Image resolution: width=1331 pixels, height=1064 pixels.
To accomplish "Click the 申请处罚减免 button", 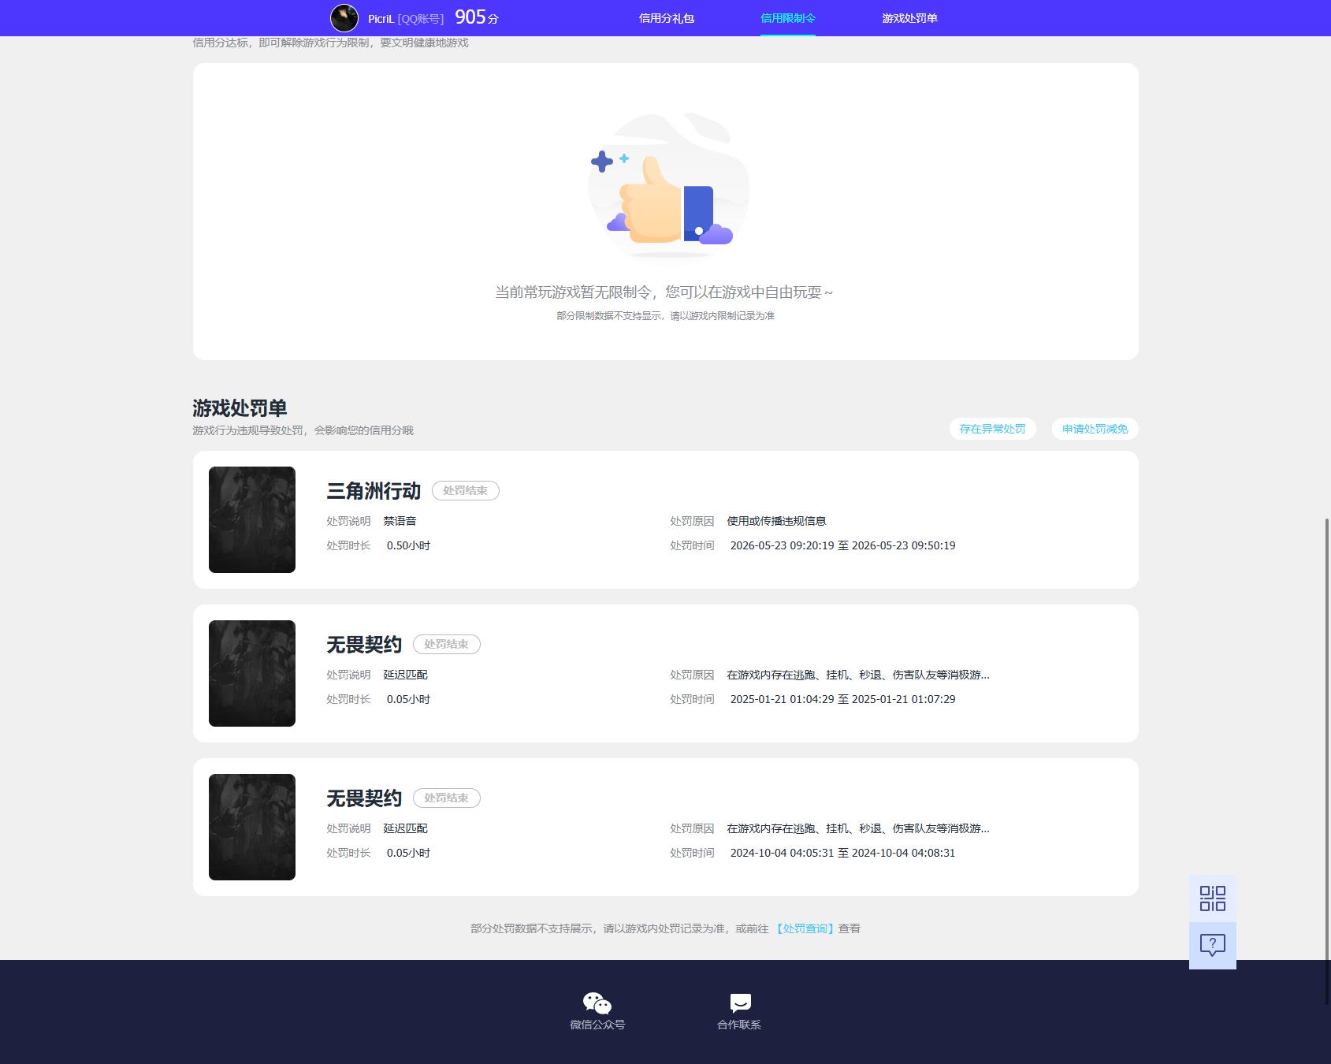I will click(x=1095, y=429).
